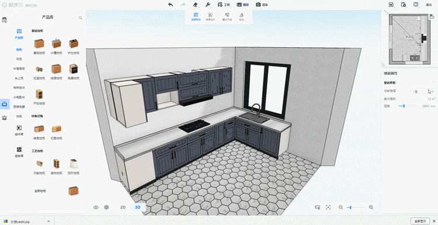
Task: Open the ceshi.zip download item
Action: pos(20,221)
